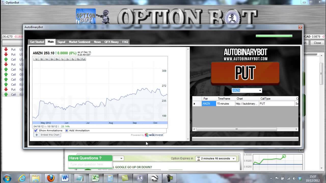
Task: Click the PUT cell under CallType
Action: pos(277,104)
